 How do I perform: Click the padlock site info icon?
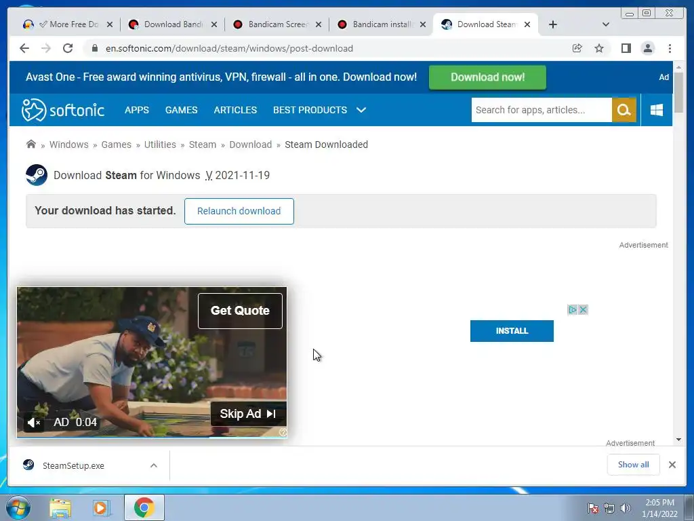point(95,48)
